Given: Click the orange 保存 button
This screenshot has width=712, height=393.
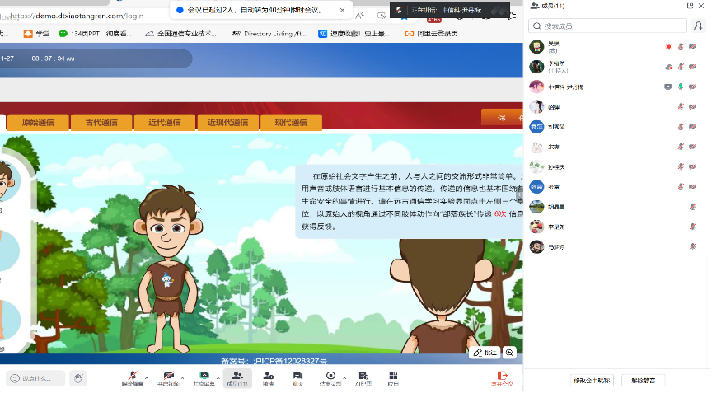Looking at the screenshot, I should [x=502, y=117].
